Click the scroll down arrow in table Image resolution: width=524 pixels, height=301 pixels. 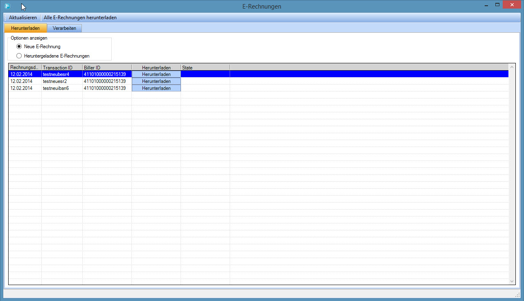(512, 281)
